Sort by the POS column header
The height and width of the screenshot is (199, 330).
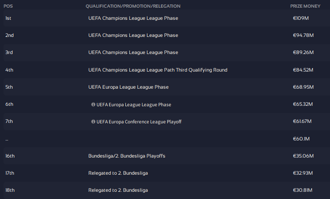coord(9,6)
